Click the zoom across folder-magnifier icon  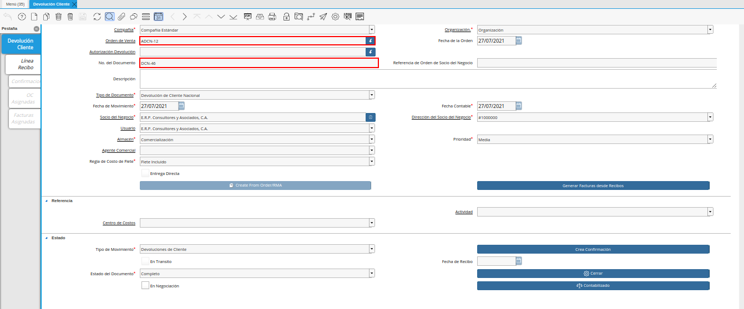click(298, 17)
